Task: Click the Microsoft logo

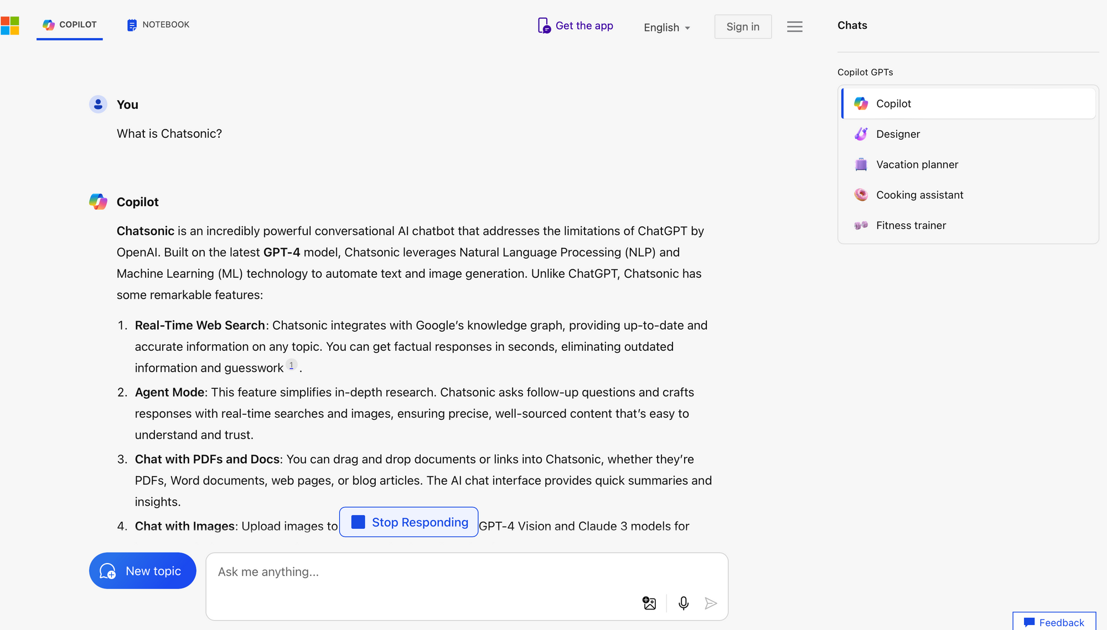Action: coord(10,25)
